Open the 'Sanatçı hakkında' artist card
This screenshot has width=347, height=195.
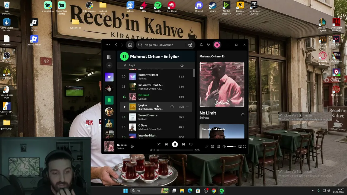[222, 131]
